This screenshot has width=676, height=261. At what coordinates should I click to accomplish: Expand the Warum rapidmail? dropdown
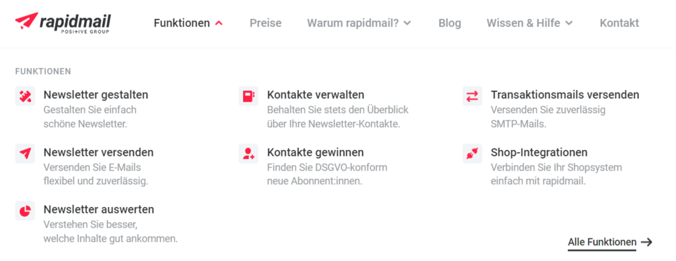407,23
